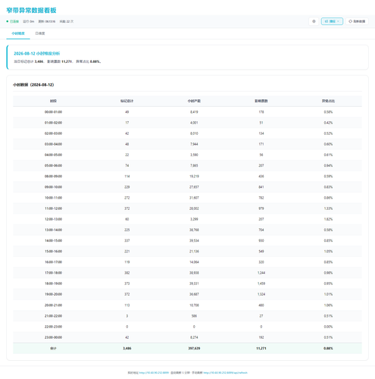Image resolution: width=375 pixels, height=379 pixels.
Task: Select the 10:00-11:00 time slot cell
Action: pyautogui.click(x=53, y=198)
